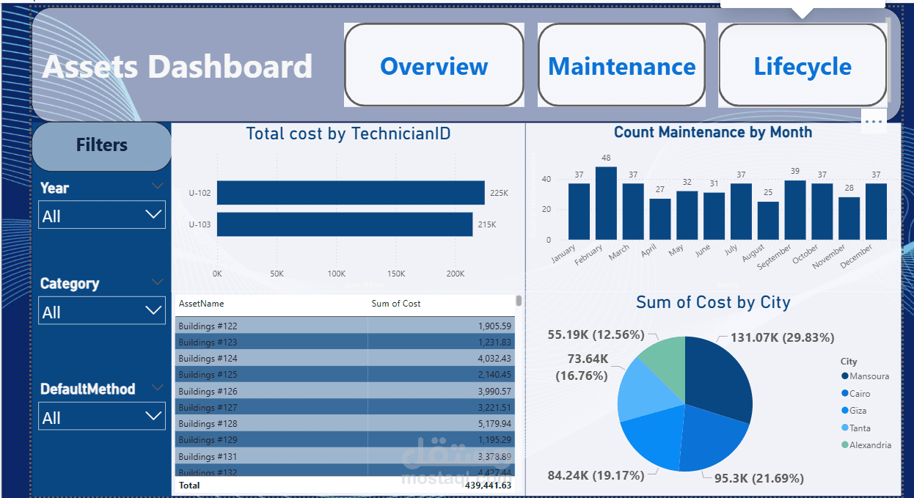Select the Buildings #124 row
Screen dimensions: 914x498
coord(345,358)
